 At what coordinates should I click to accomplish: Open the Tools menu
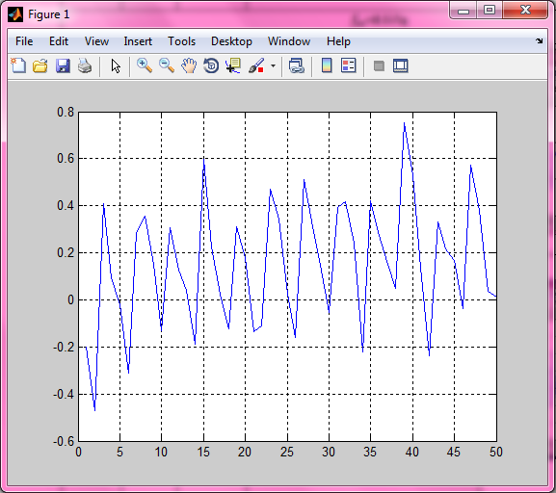pos(181,41)
